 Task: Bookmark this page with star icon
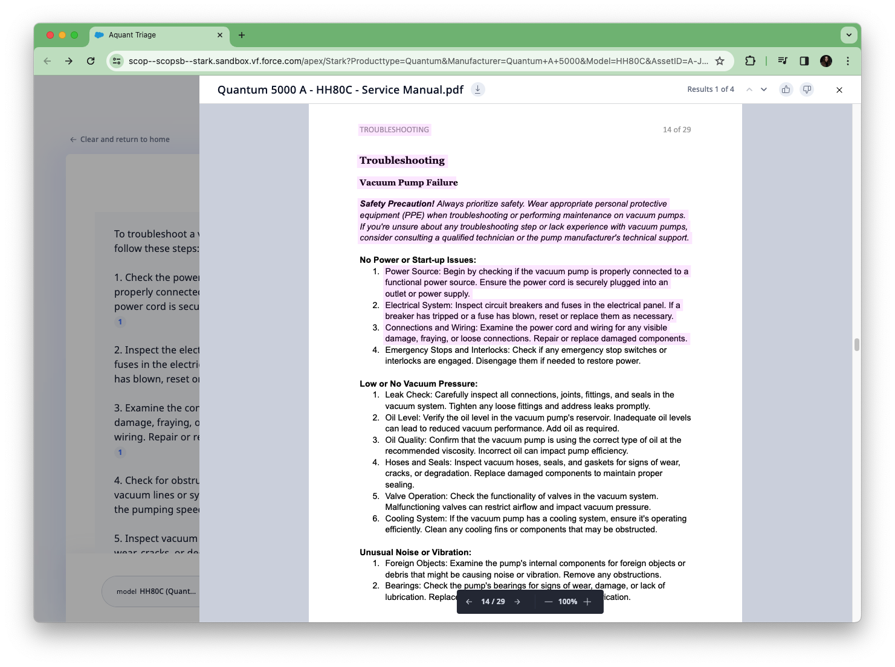coord(719,61)
